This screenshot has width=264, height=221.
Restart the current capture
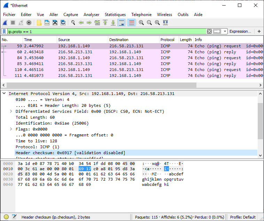click(21, 23)
